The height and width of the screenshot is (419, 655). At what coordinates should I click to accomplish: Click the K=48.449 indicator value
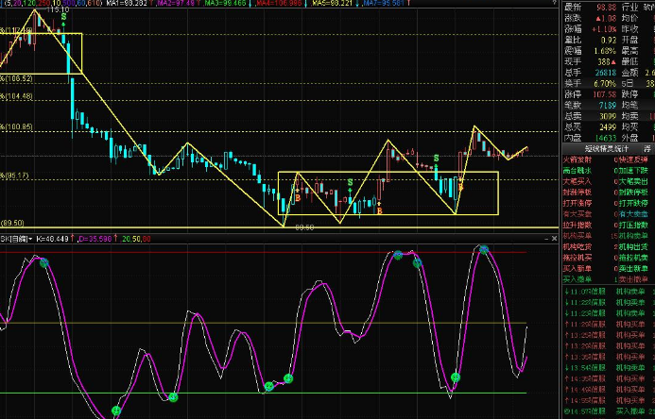[x=52, y=239]
